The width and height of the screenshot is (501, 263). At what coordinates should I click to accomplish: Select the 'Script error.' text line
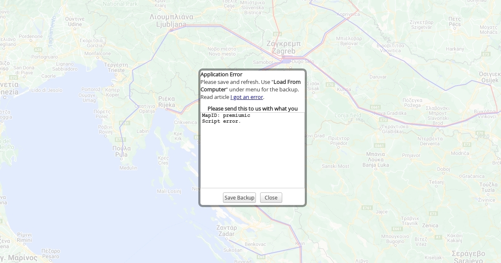tap(221, 121)
